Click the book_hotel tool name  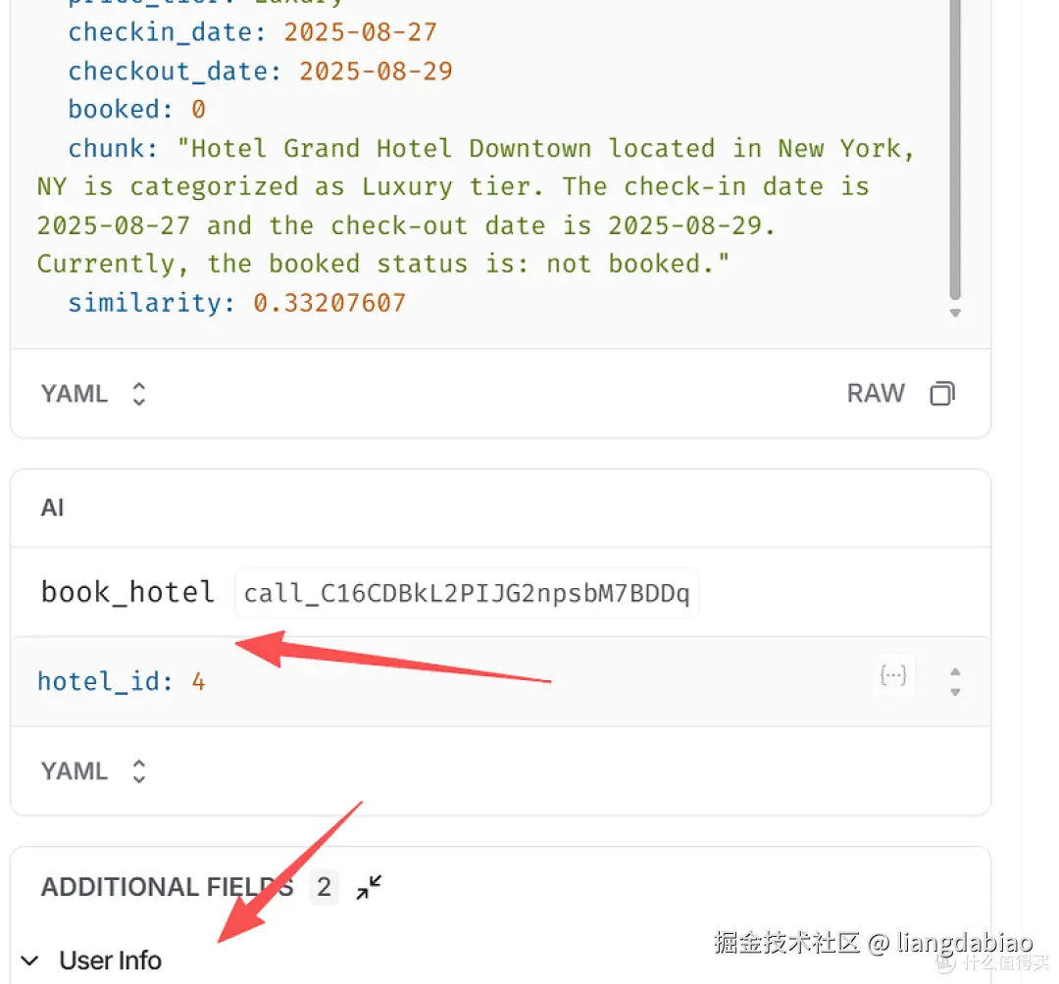[127, 592]
